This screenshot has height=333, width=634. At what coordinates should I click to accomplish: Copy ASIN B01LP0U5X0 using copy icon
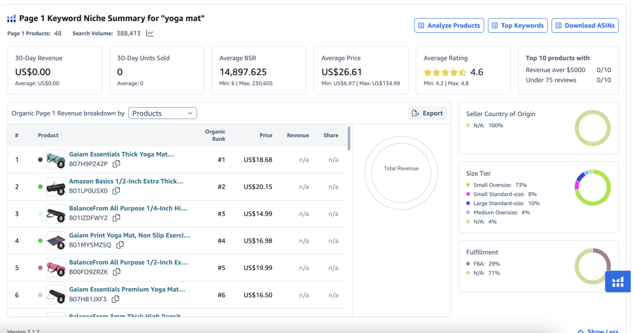(x=116, y=191)
